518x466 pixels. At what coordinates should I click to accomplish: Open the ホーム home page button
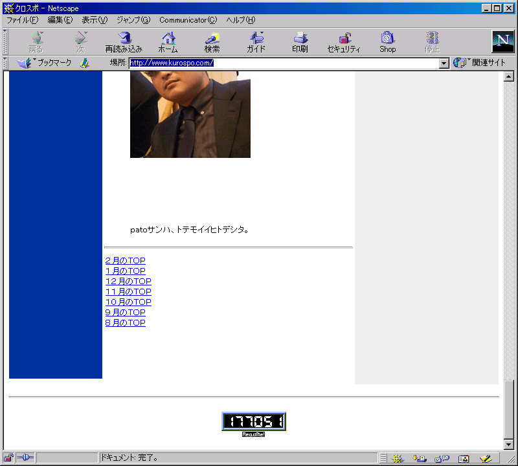coord(168,42)
